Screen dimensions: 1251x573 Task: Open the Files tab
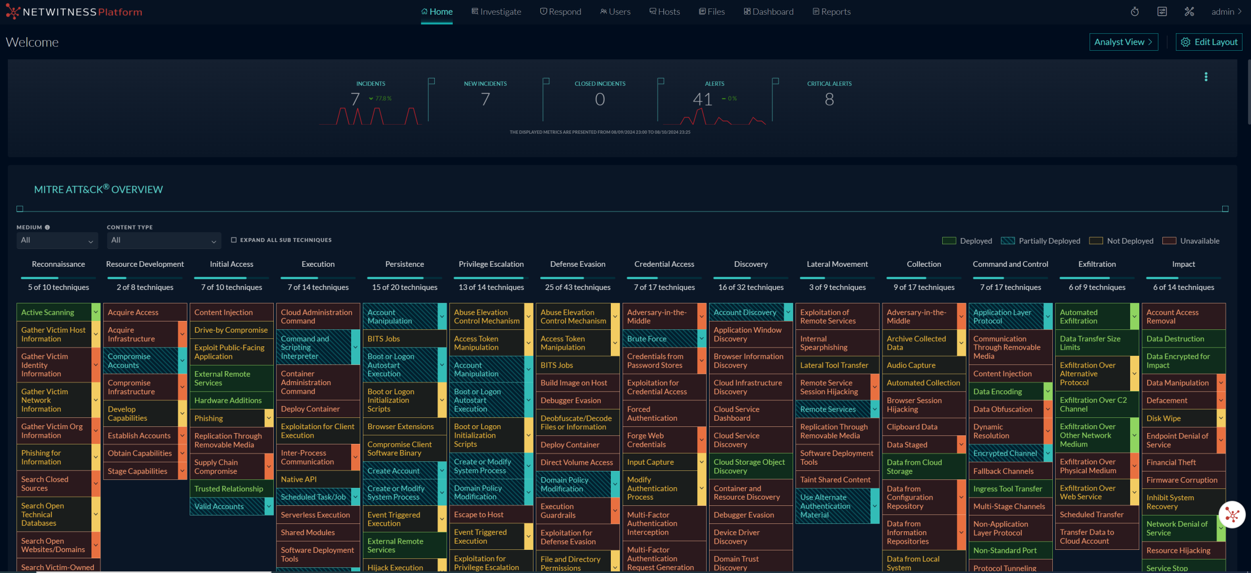click(712, 12)
